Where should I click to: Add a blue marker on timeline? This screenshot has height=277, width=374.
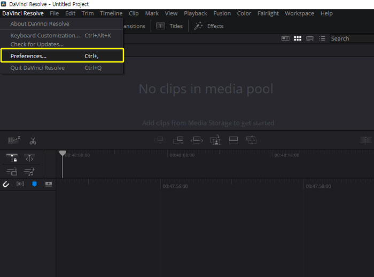[34, 184]
